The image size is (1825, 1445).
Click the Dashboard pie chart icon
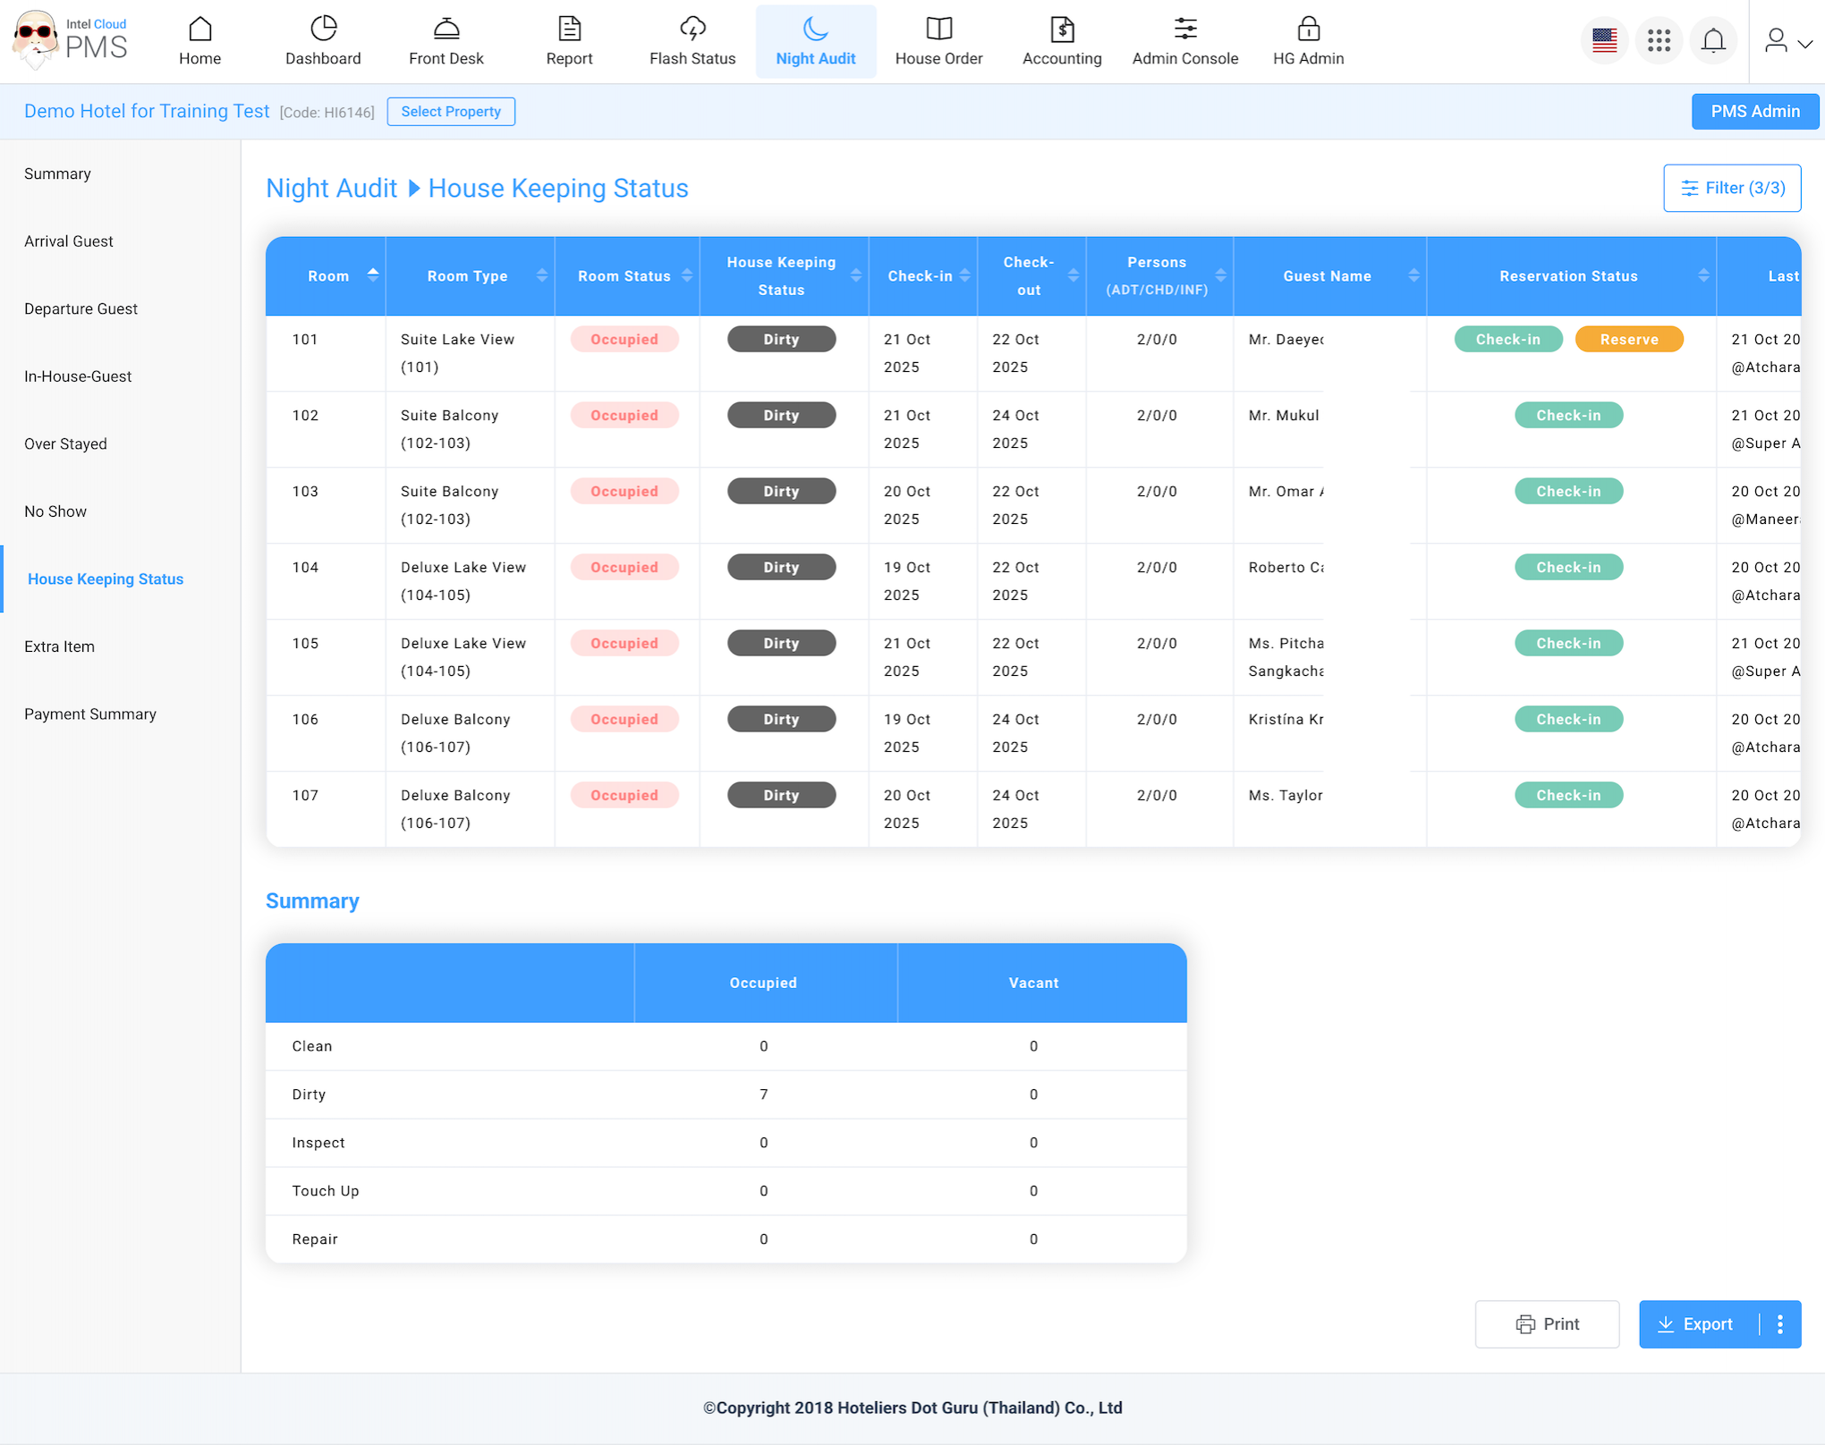(323, 30)
